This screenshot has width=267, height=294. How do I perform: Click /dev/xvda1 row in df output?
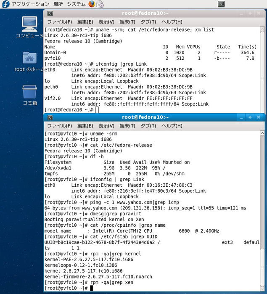pyautogui.click(x=105, y=168)
